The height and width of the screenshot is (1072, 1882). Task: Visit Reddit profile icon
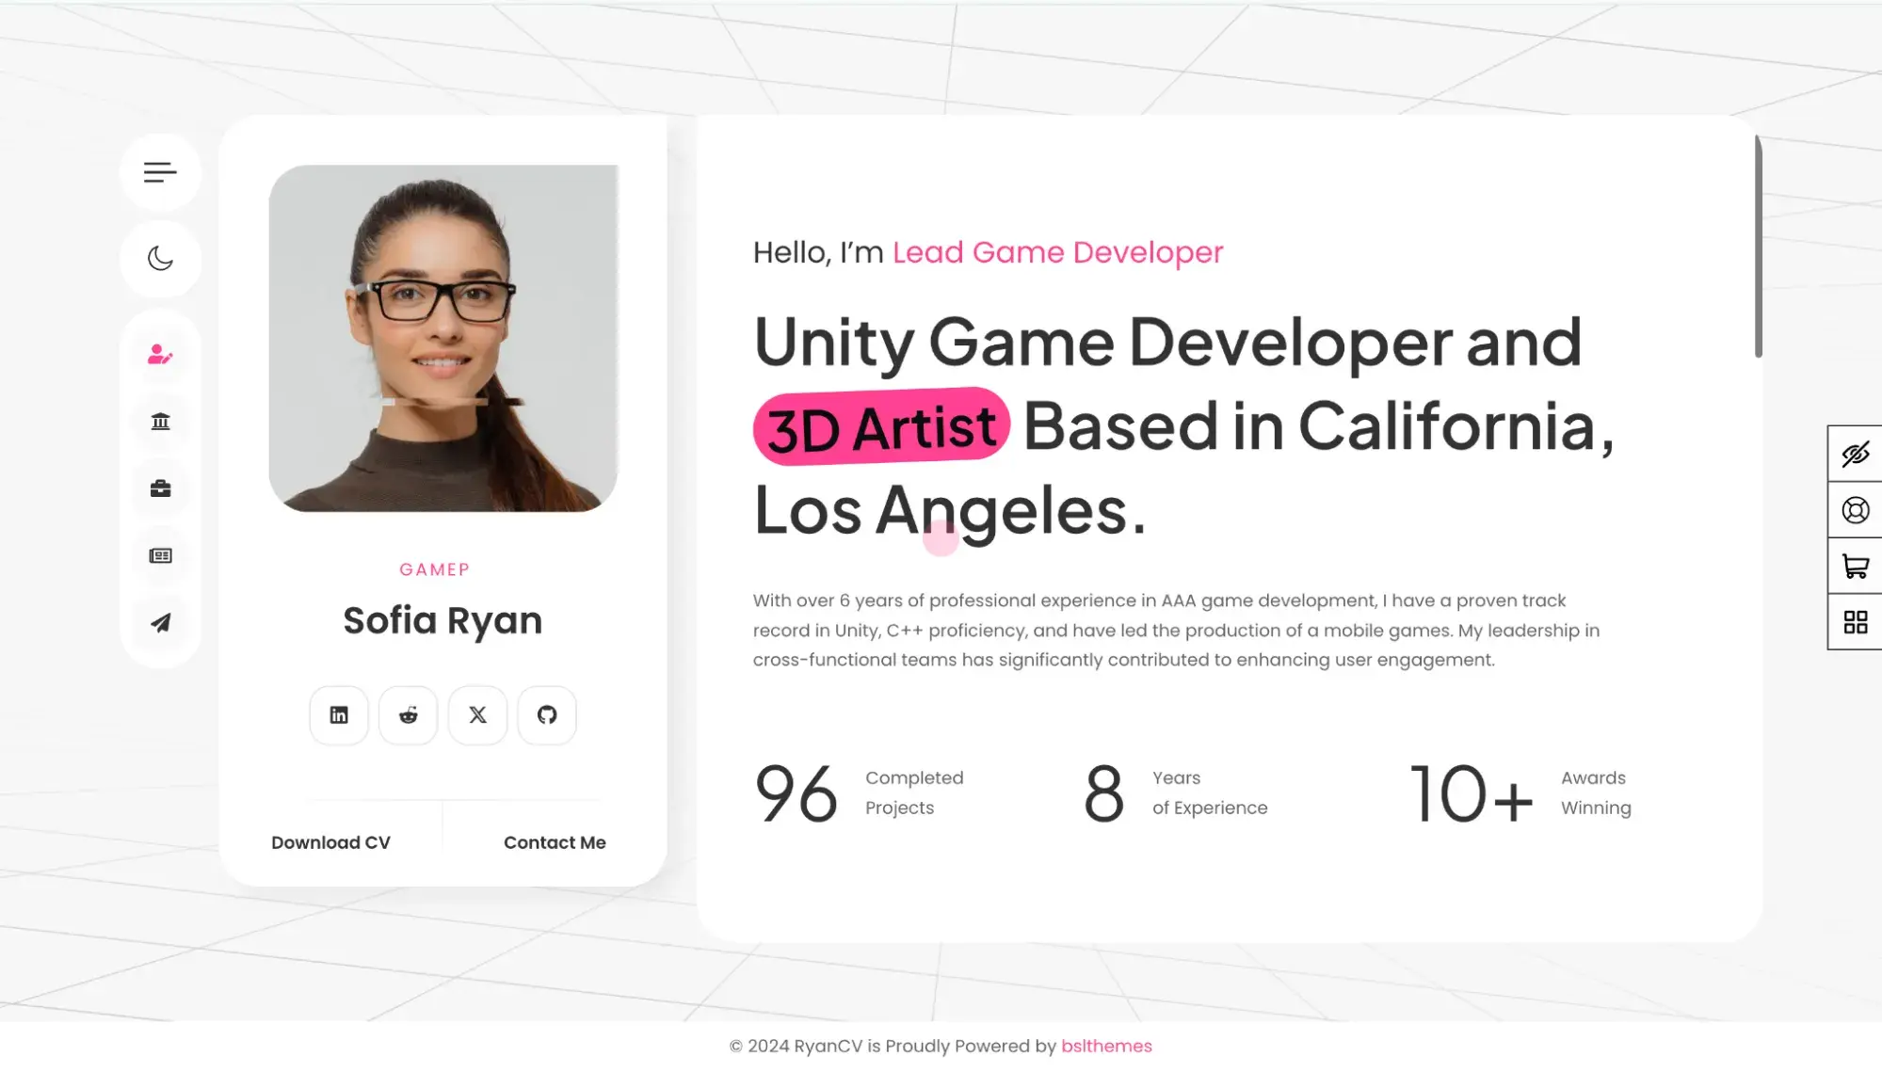(408, 715)
